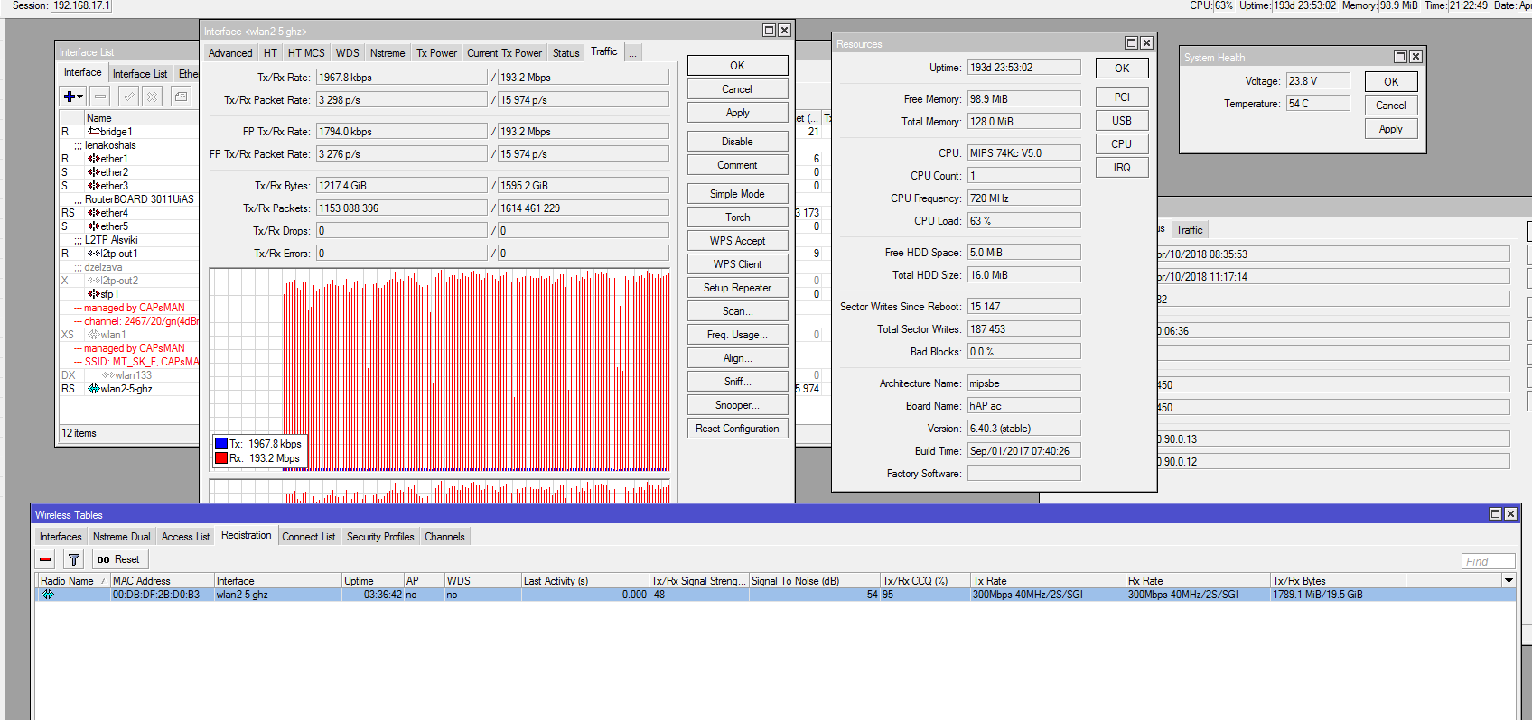Viewport: 1532px width, 720px height.
Task: Open the Tx Power tab
Action: (436, 53)
